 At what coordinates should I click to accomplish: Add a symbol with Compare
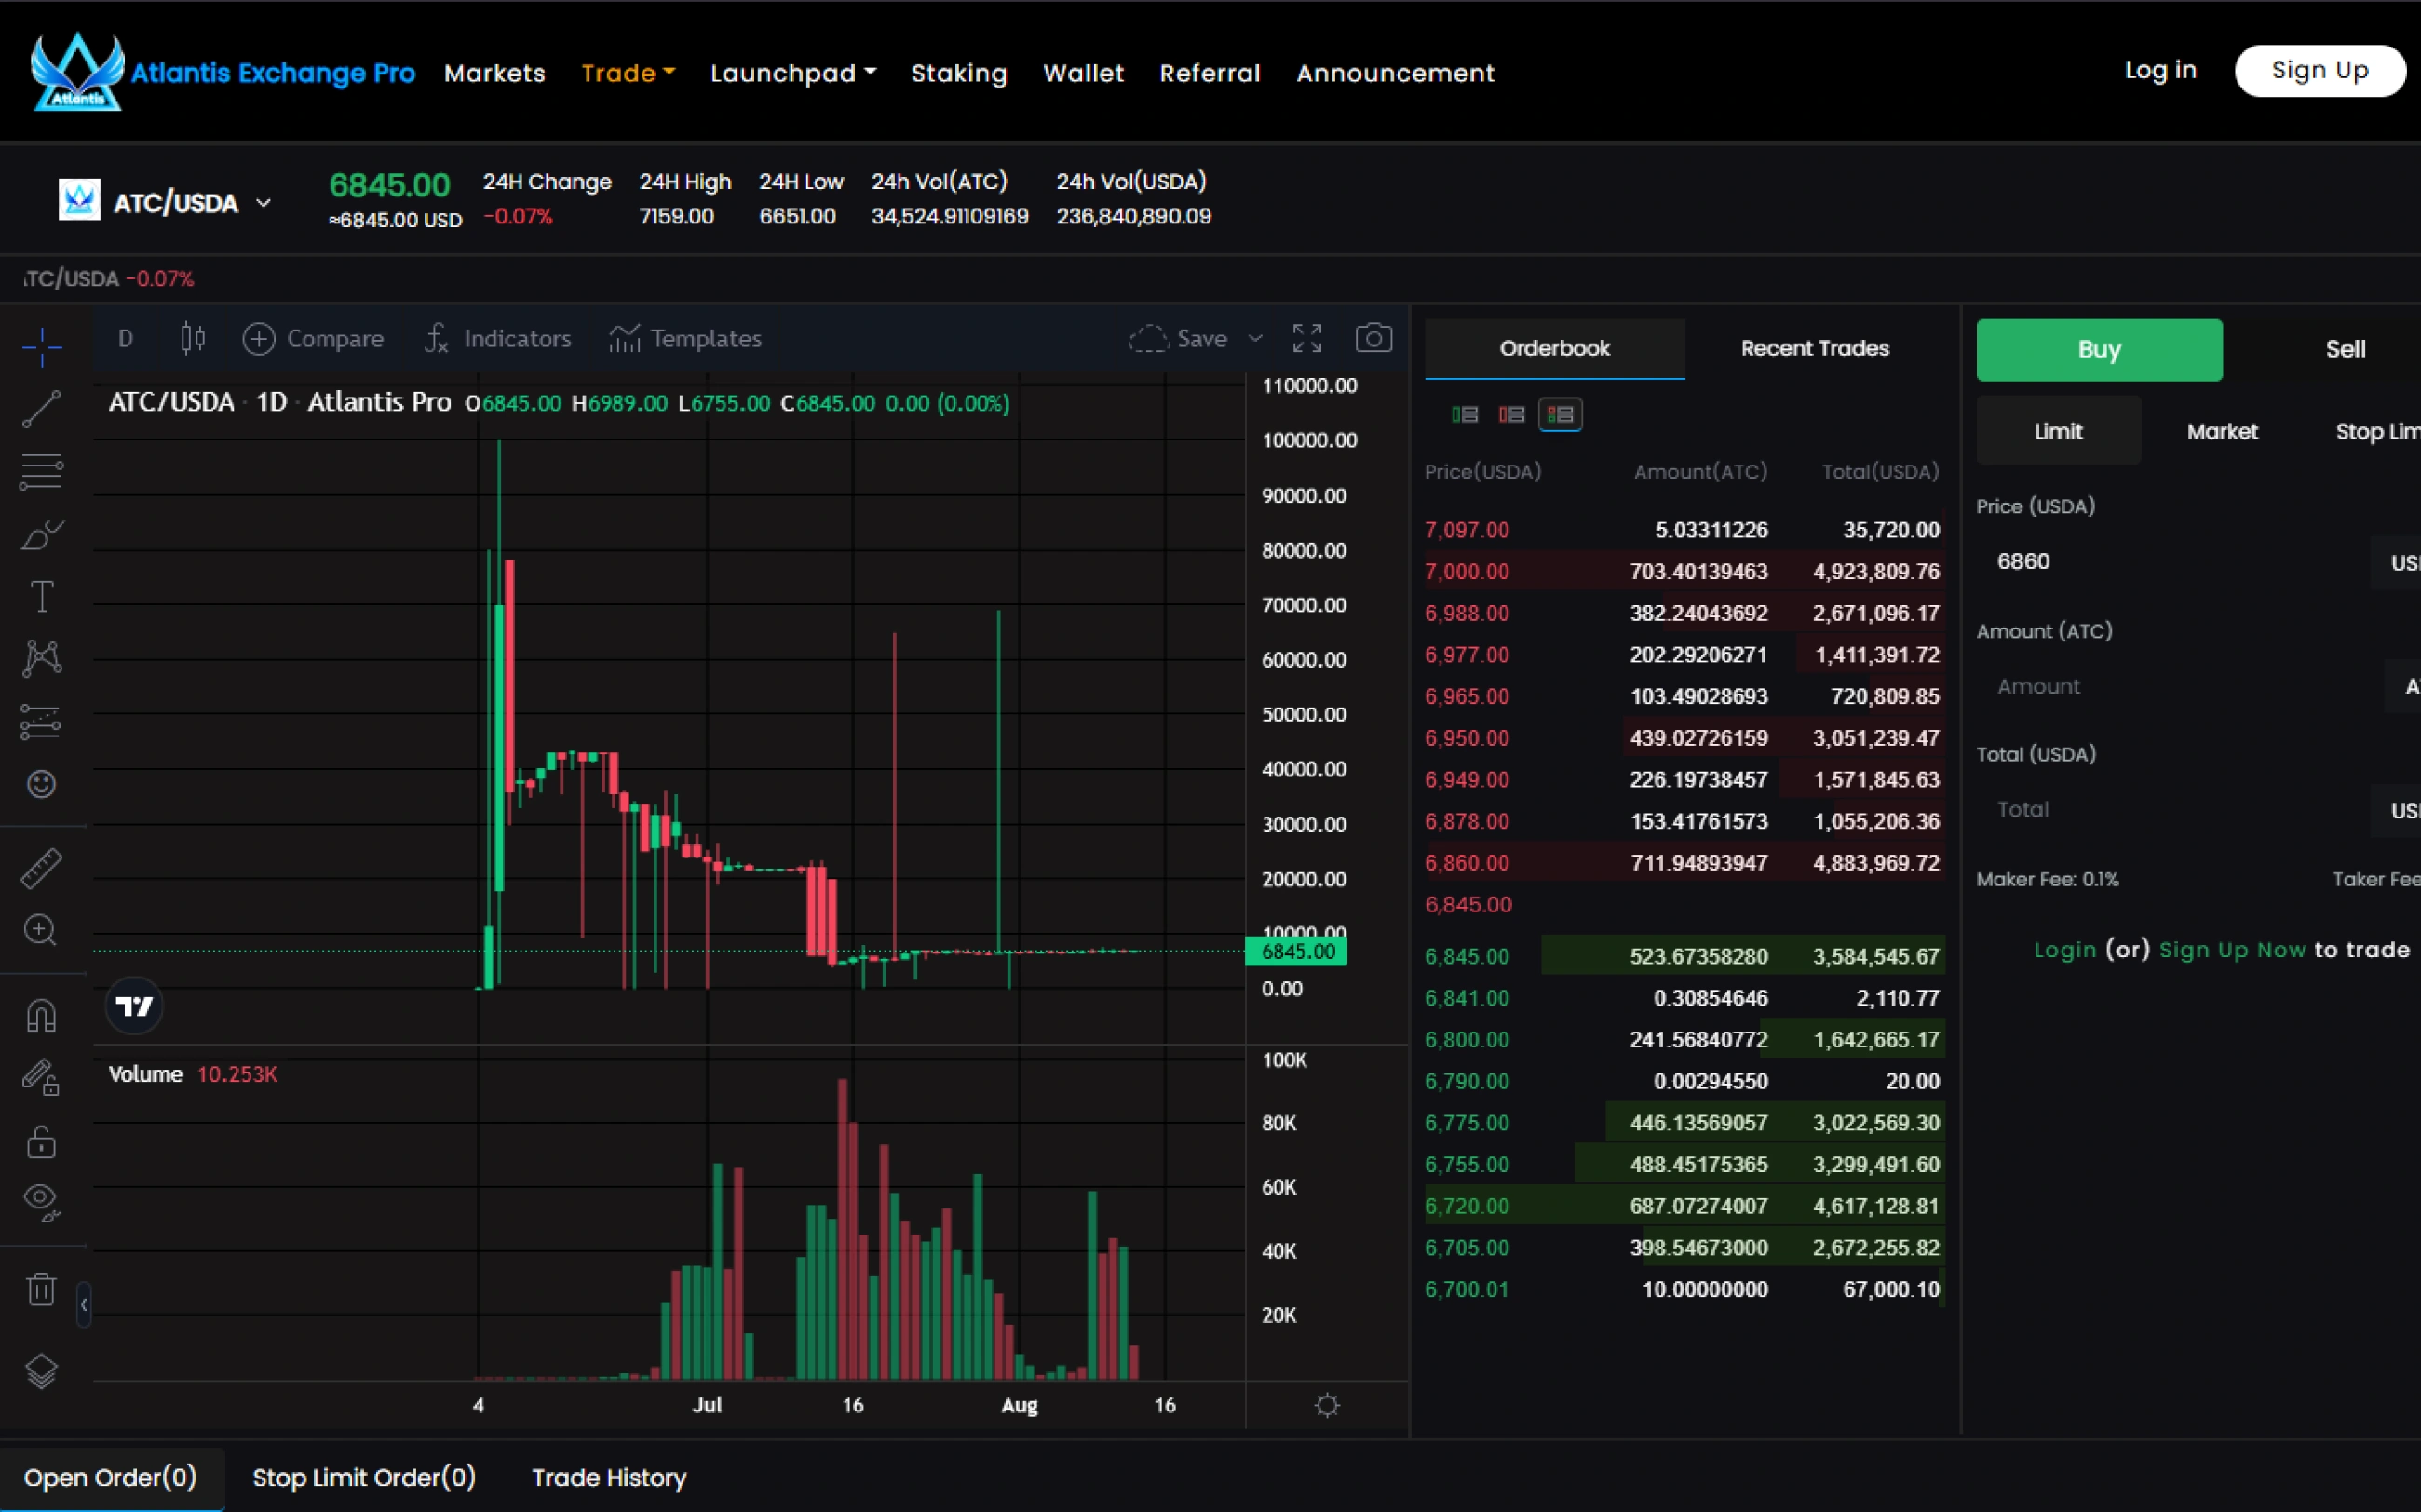tap(313, 339)
